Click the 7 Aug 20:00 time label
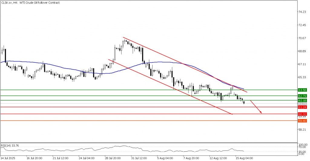This screenshot has width=310, height=161. pos(191,158)
